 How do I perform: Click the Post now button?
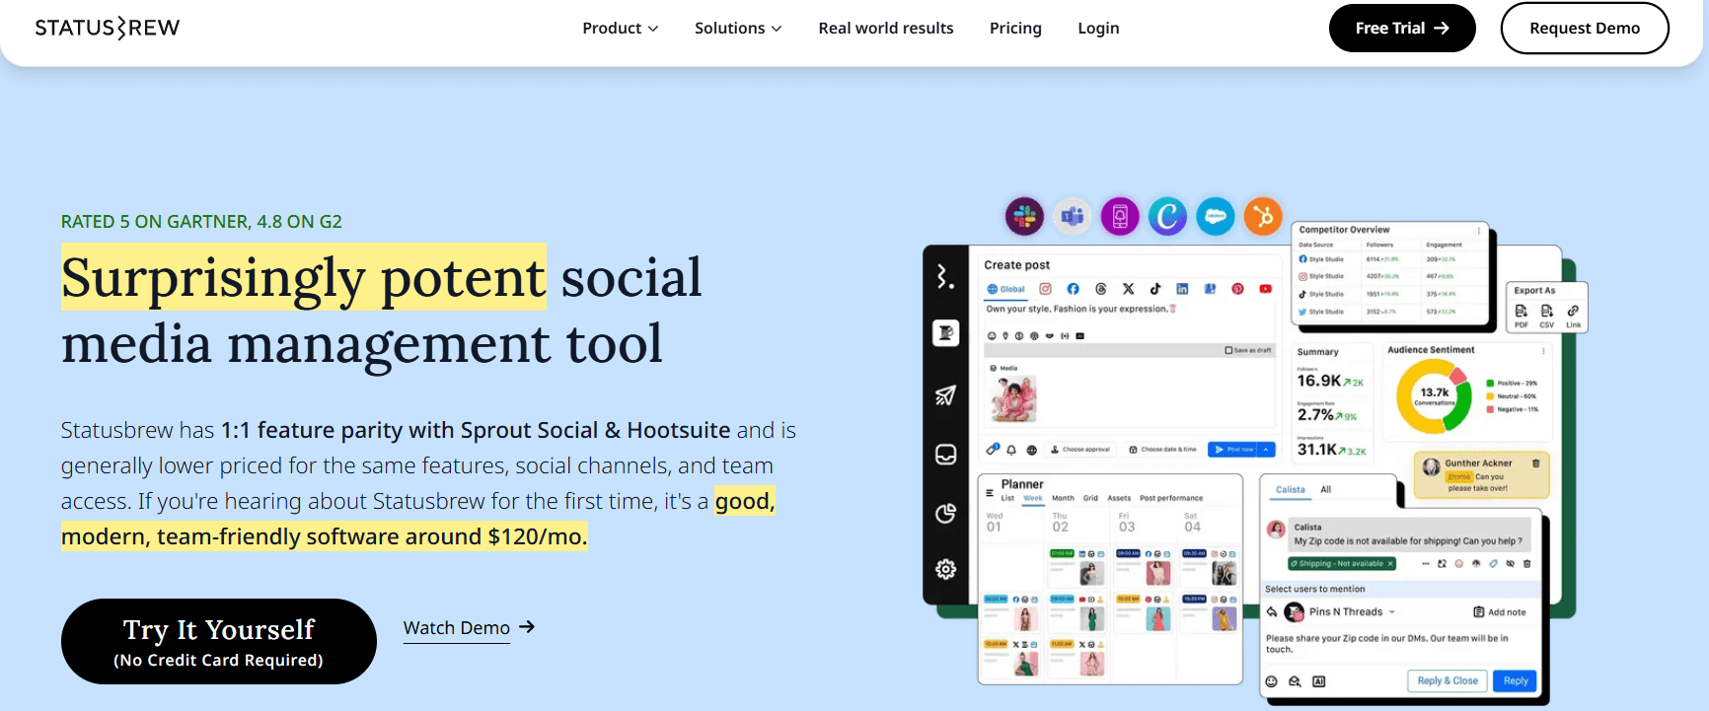[1233, 450]
